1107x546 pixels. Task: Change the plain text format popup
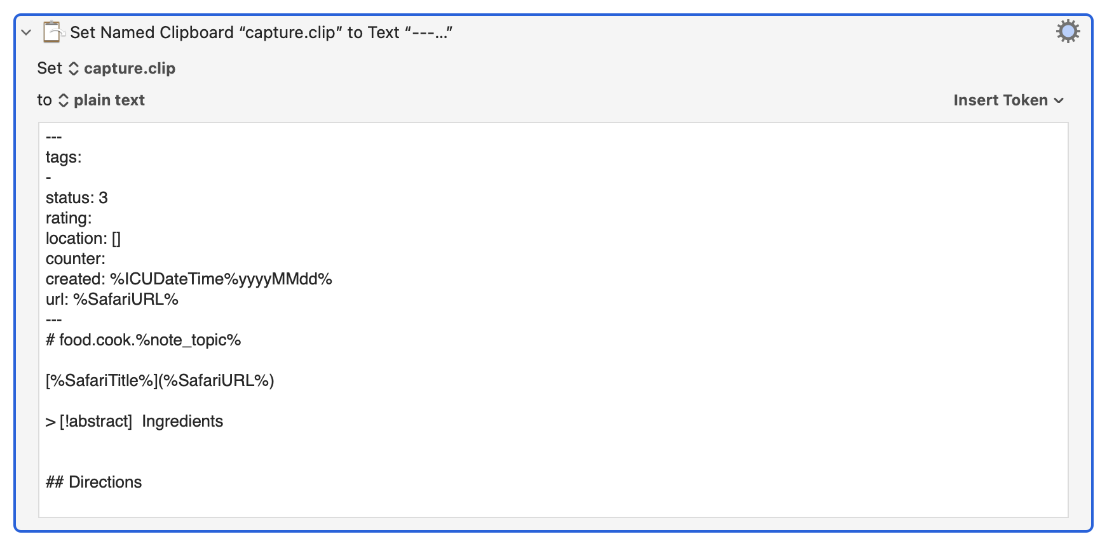pos(102,100)
